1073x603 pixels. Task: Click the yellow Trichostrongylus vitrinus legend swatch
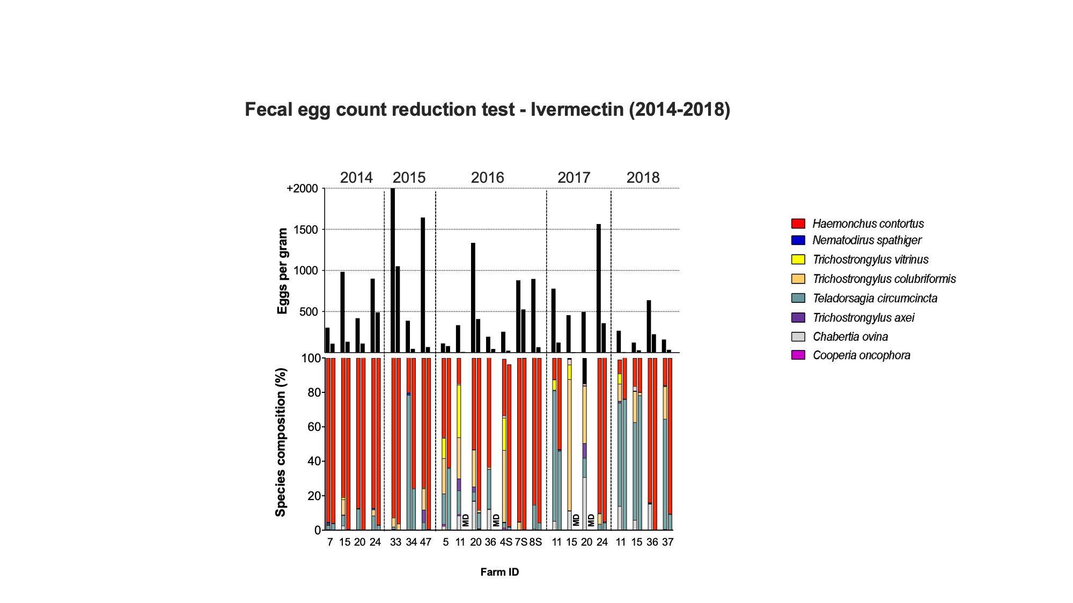(x=798, y=259)
